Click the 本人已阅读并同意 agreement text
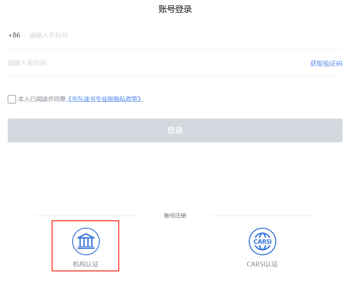The image size is (352, 285). point(42,99)
